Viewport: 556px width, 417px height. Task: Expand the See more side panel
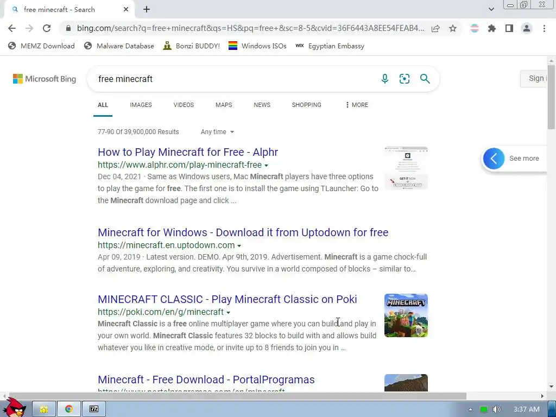coord(514,159)
